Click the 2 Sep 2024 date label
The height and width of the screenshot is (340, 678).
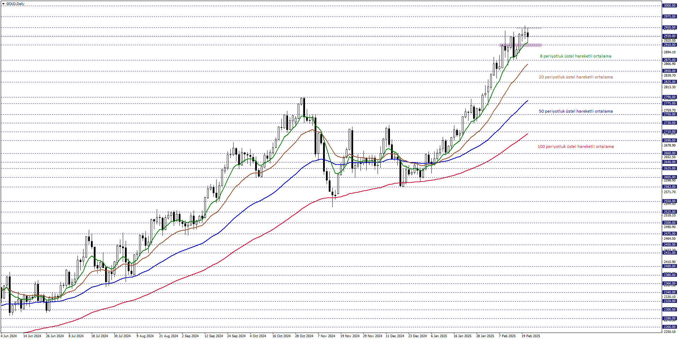[x=190, y=336]
